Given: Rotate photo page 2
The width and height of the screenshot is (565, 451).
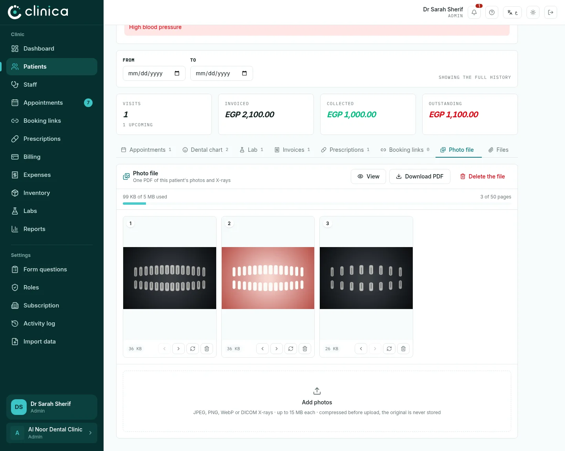Looking at the screenshot, I should click(291, 349).
